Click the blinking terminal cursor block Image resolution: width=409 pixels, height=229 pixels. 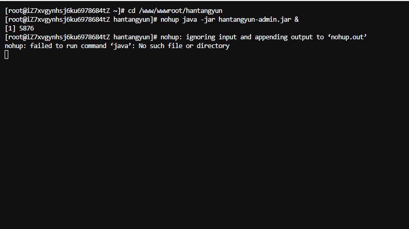point(7,55)
